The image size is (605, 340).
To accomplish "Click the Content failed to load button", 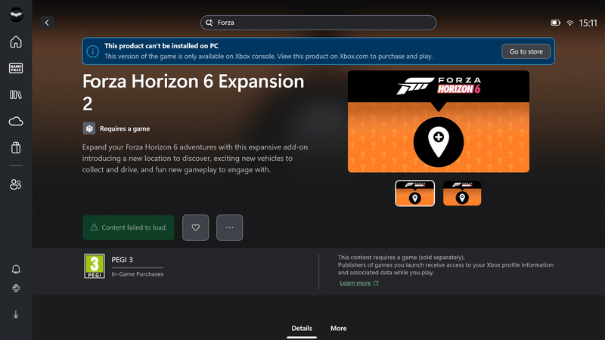I will (x=129, y=227).
